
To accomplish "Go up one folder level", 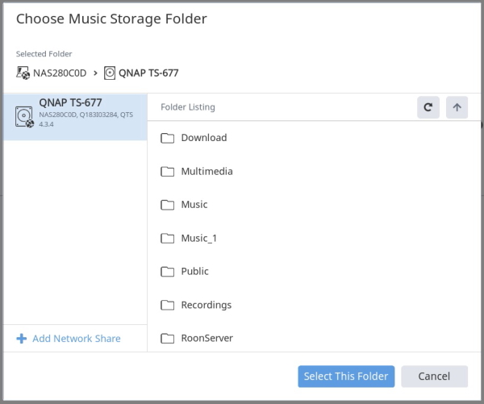I will point(457,107).
